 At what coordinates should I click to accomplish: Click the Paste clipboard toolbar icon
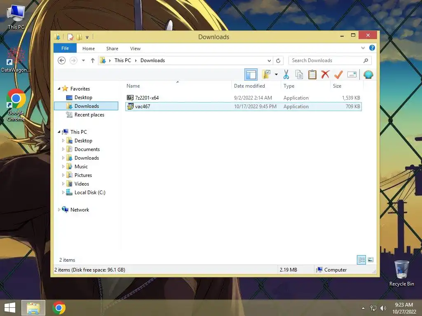pyautogui.click(x=312, y=75)
